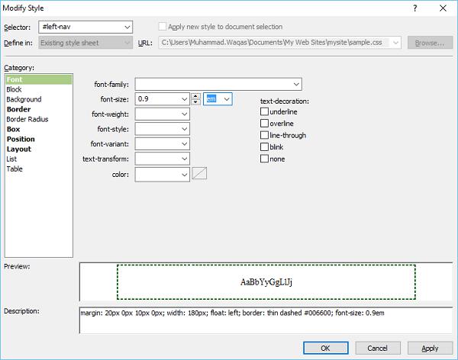Decrease font-size with stepper down arrow
458x360 pixels.
coord(195,102)
